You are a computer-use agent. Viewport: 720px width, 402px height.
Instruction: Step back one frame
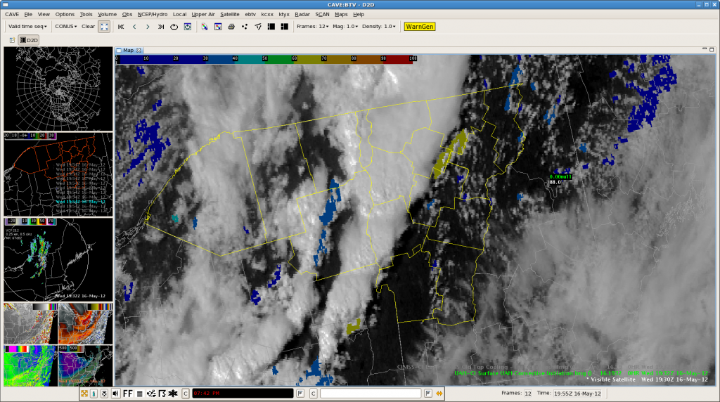tap(134, 27)
